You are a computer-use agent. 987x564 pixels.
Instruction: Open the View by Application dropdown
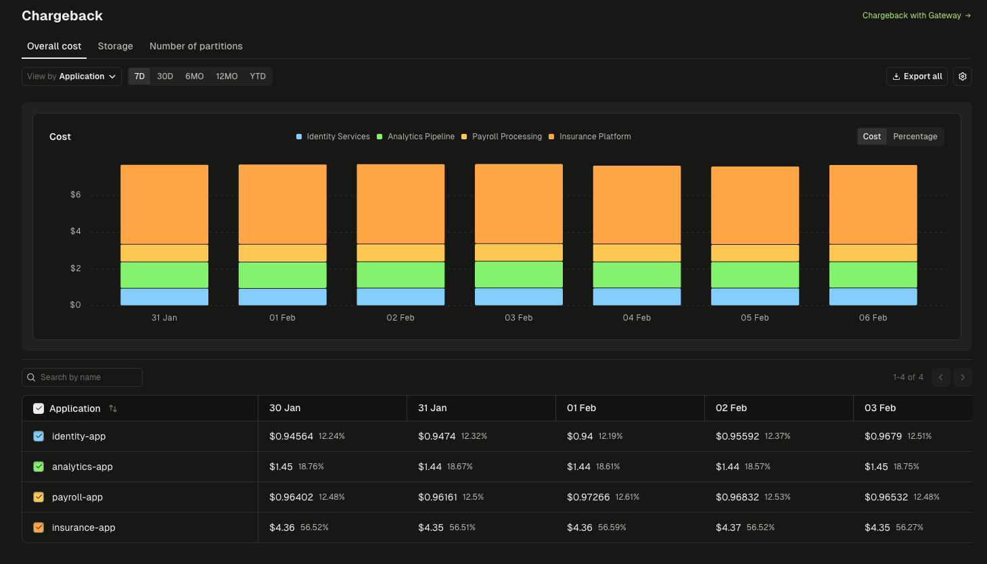(x=71, y=76)
